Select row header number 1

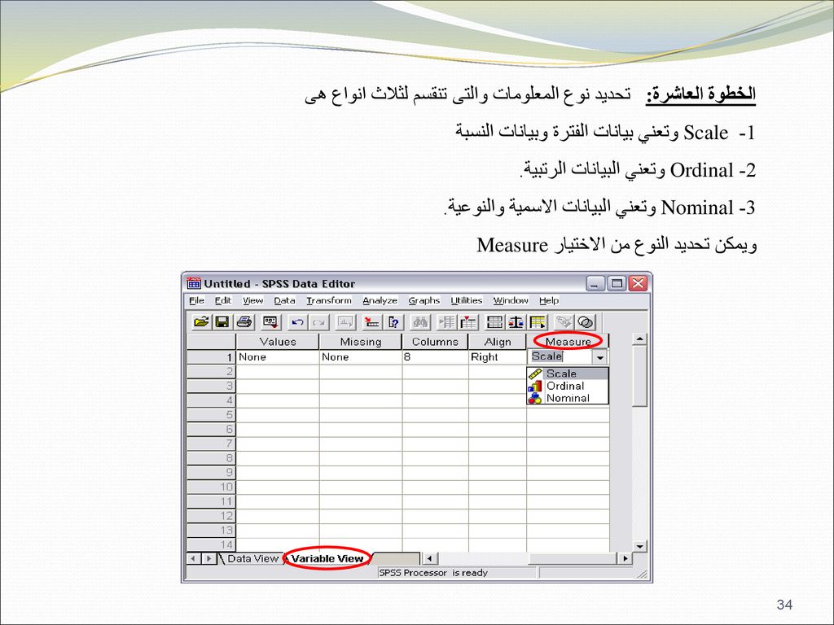[x=211, y=357]
